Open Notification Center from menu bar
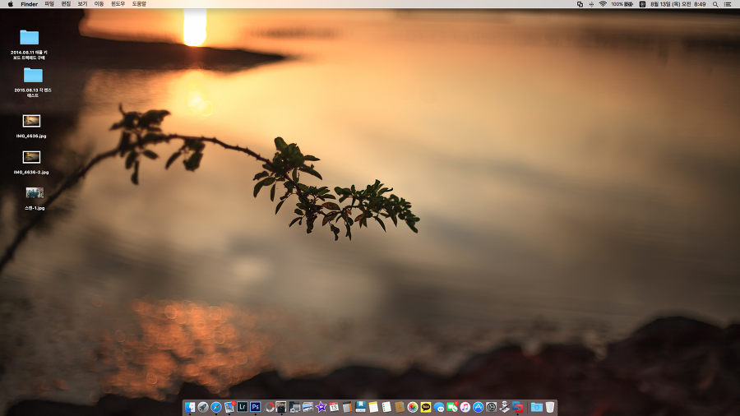740x416 pixels. tap(728, 4)
